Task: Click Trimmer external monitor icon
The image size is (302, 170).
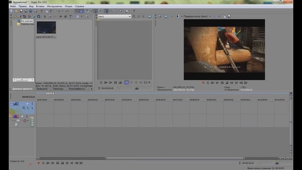Action: 150,17
